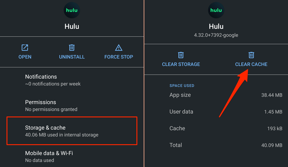The width and height of the screenshot is (288, 167).
Task: Tap the Uninstall trash icon
Action: point(72,47)
